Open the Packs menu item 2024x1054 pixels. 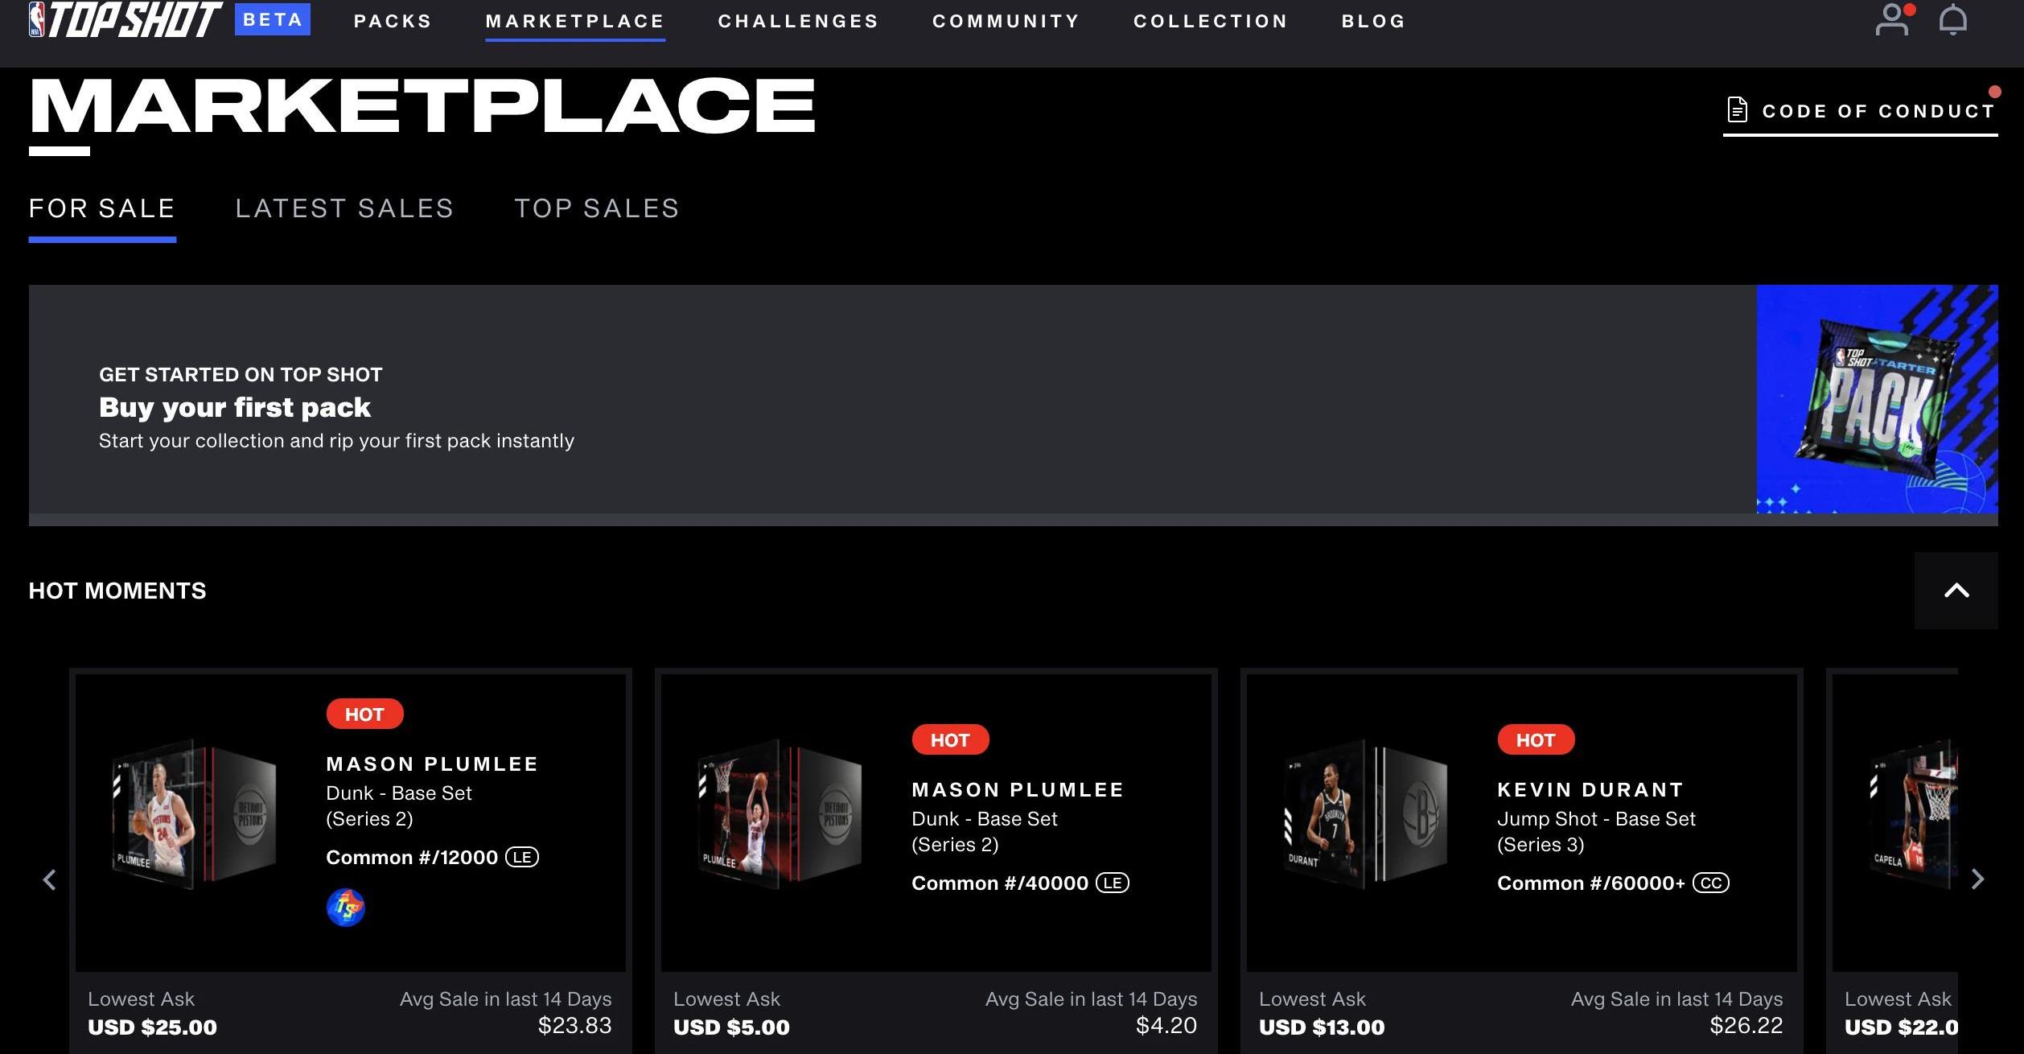coord(393,21)
